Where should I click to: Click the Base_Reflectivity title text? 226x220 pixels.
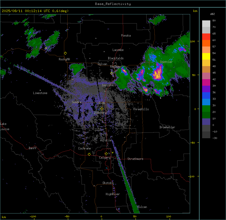[x=113, y=4]
